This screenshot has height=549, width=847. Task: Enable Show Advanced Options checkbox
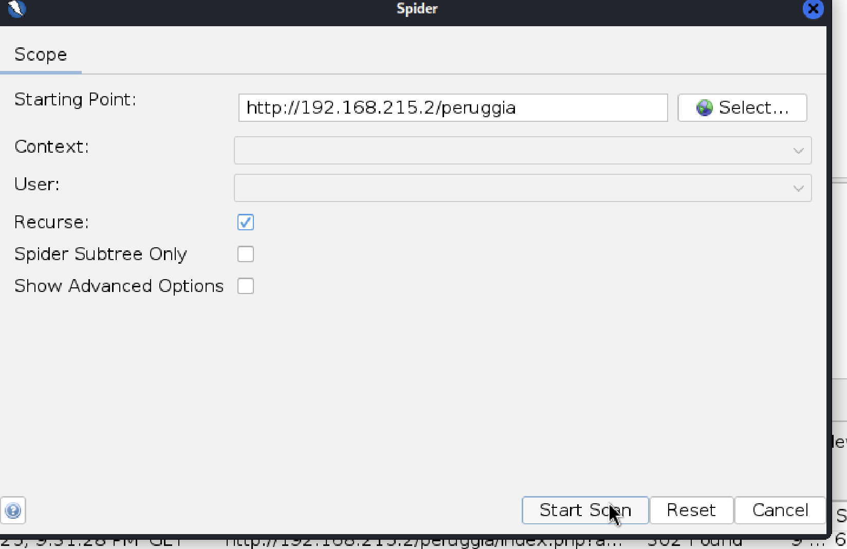(246, 286)
